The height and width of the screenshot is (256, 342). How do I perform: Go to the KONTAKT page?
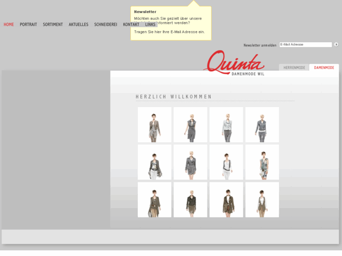[131, 24]
